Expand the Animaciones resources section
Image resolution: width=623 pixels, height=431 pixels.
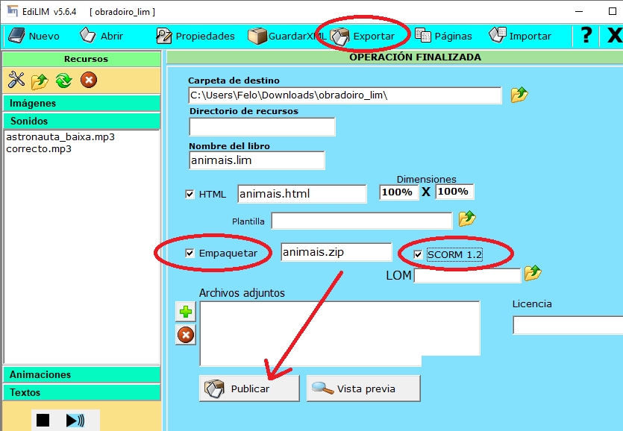tap(81, 374)
